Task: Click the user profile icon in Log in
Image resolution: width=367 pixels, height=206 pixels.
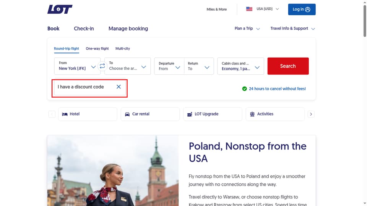Action: pyautogui.click(x=308, y=9)
